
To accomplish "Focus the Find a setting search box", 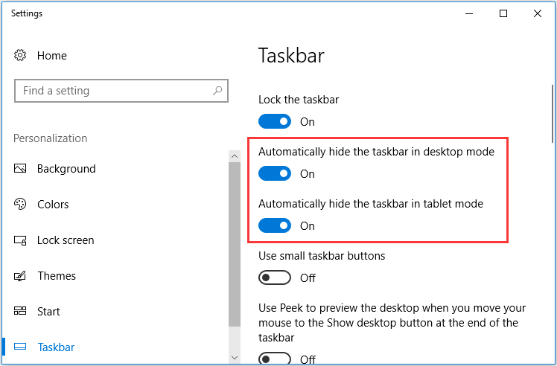I will click(121, 91).
